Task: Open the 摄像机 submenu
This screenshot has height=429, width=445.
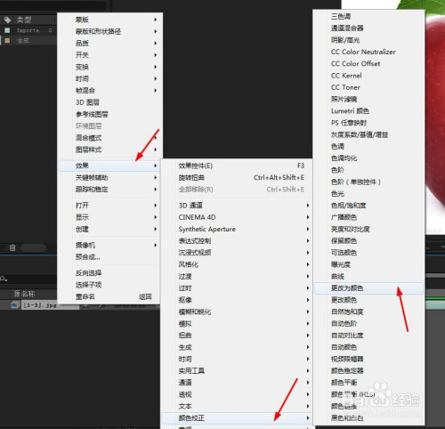Action: pos(109,245)
